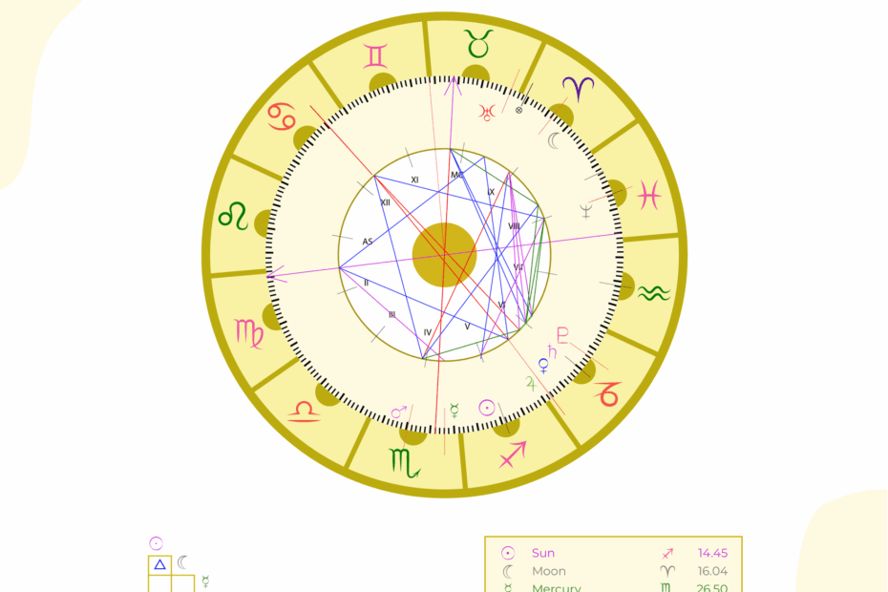Click the gold circle at the chart center
Viewport: 888px width, 592px height.
pyautogui.click(x=444, y=255)
